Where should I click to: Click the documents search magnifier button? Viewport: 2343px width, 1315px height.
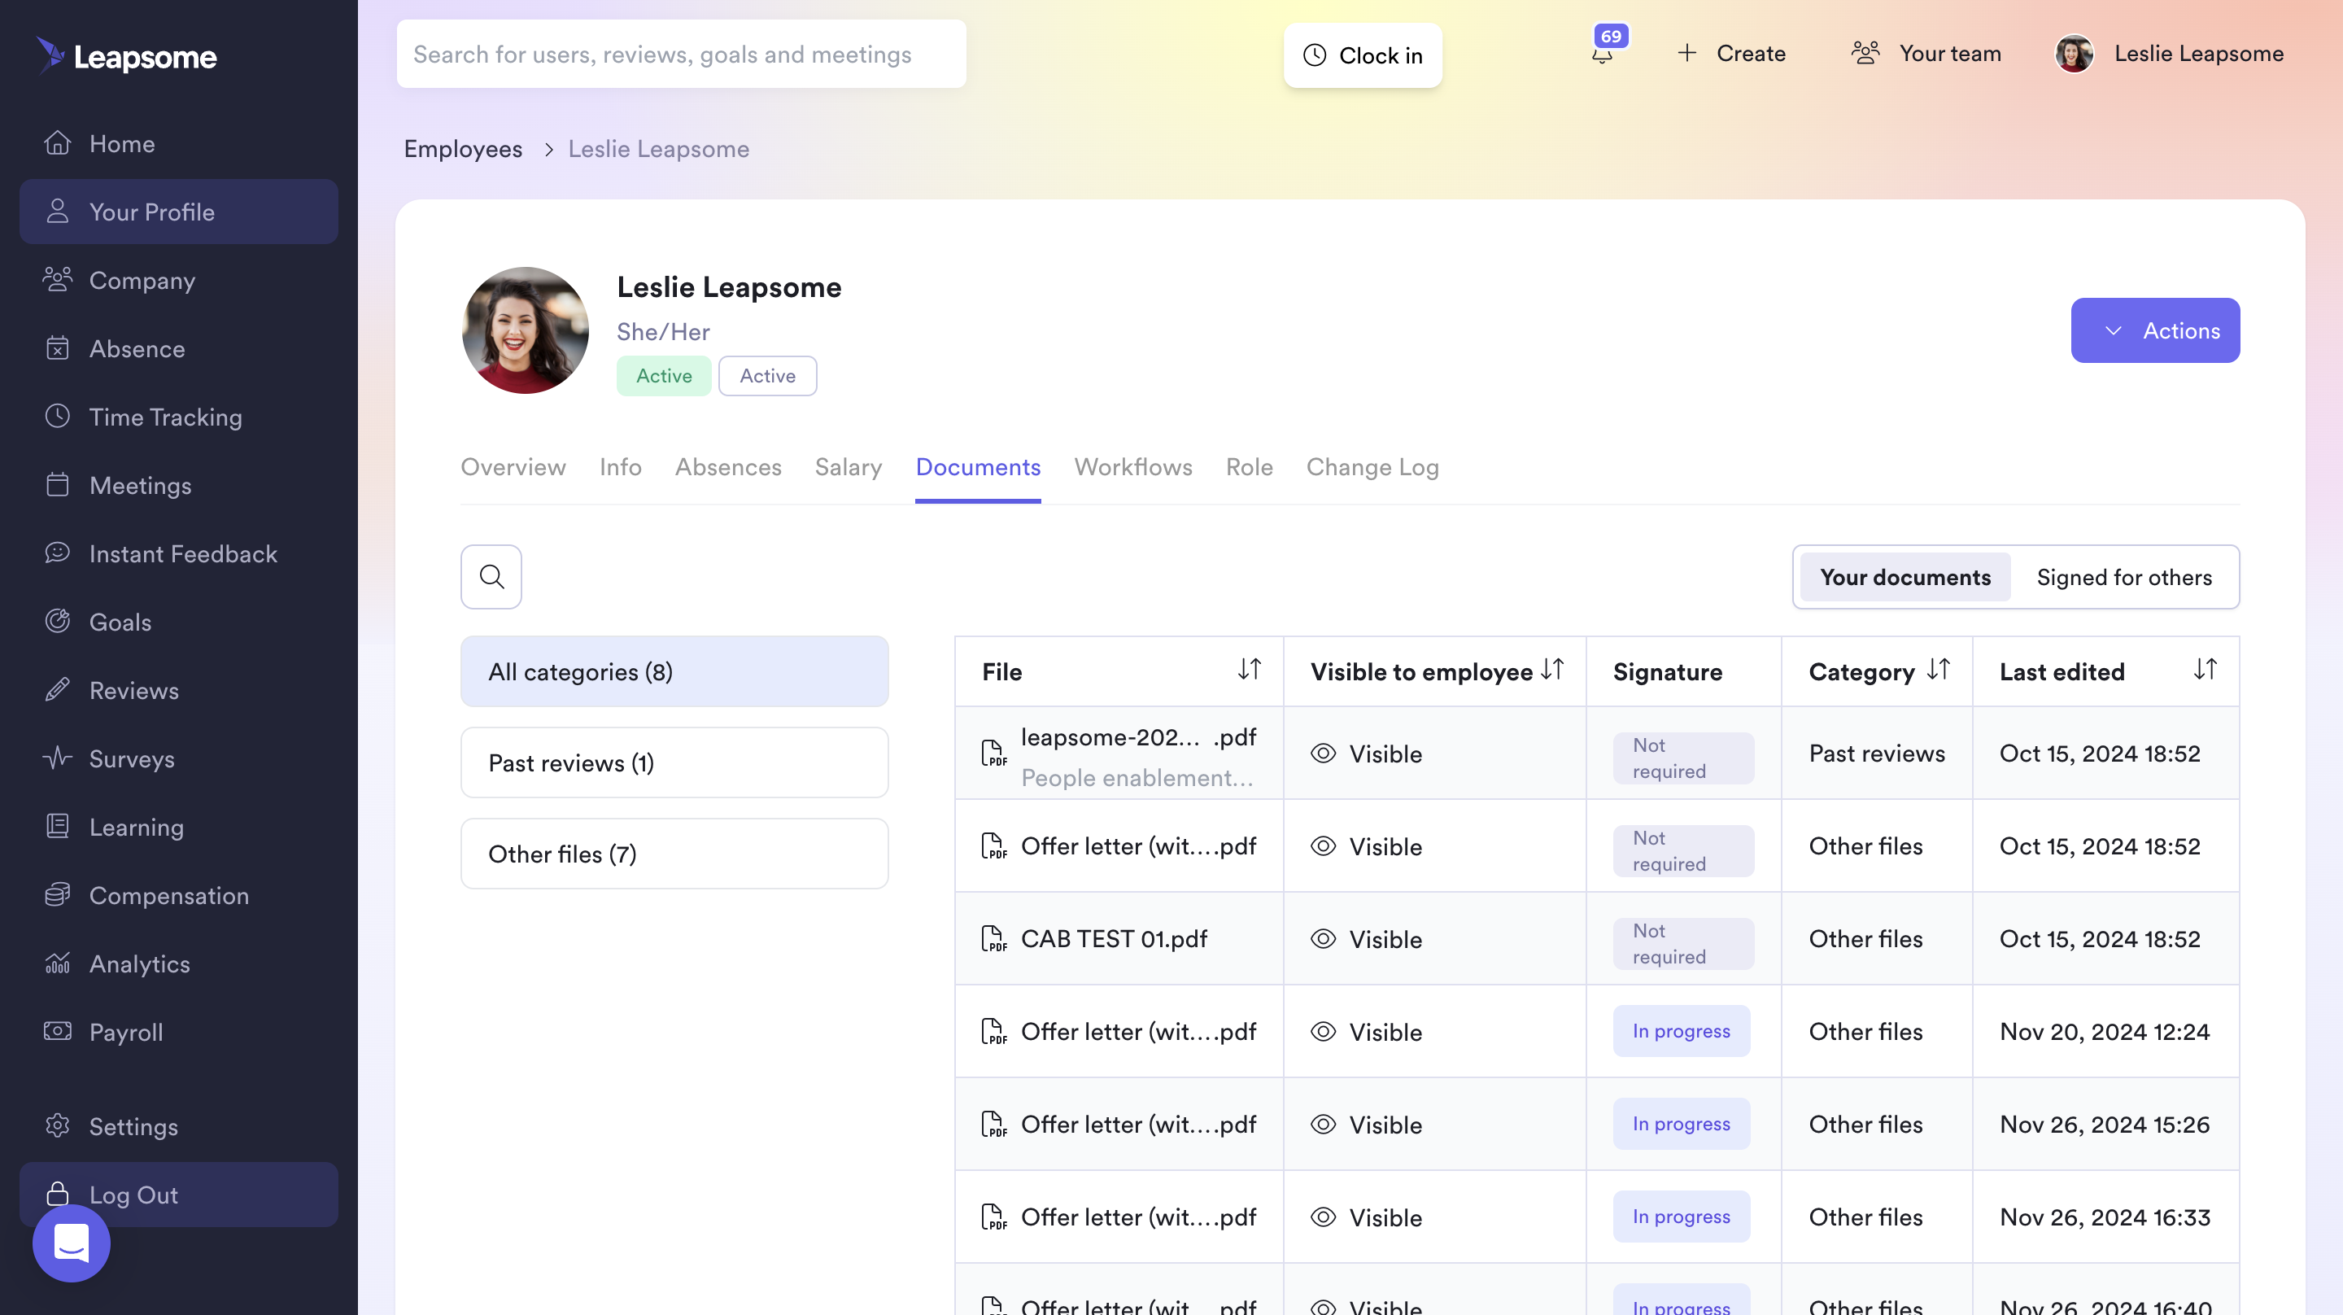coord(491,577)
